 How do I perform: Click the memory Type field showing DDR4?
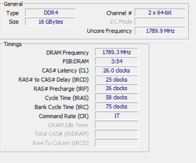point(50,13)
